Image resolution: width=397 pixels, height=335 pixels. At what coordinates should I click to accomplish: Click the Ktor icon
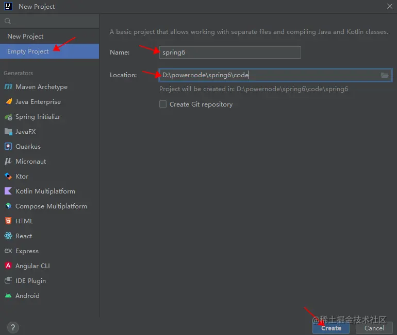tap(8, 176)
